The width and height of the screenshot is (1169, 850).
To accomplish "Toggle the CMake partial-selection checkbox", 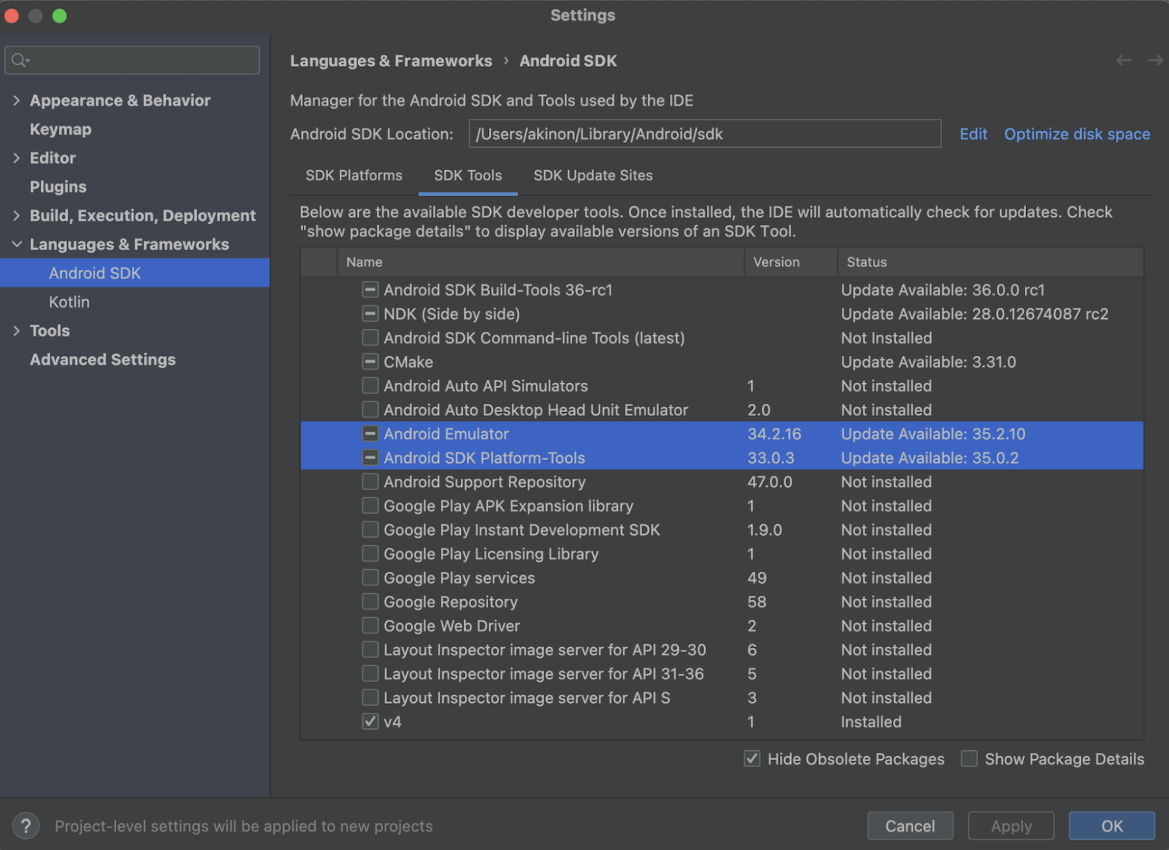I will 370,361.
